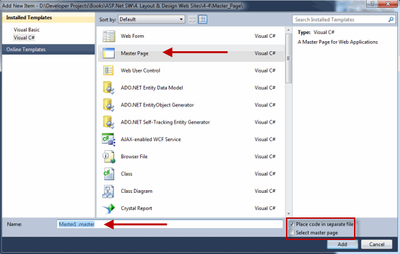
Task: Open the Sort by Default dropdown
Action: [151, 19]
